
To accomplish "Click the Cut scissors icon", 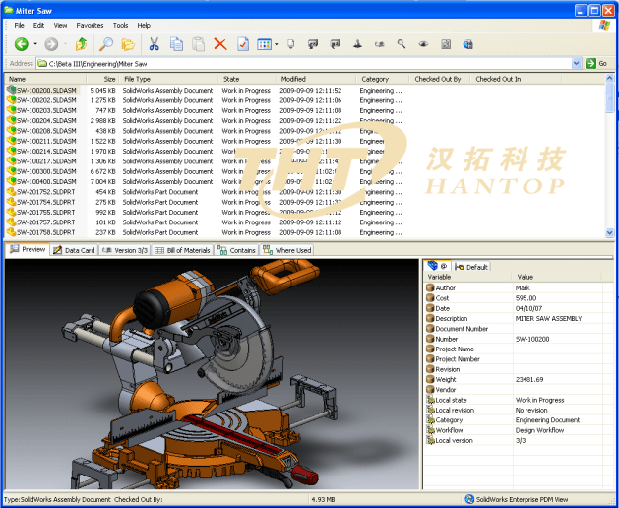I will (x=154, y=44).
